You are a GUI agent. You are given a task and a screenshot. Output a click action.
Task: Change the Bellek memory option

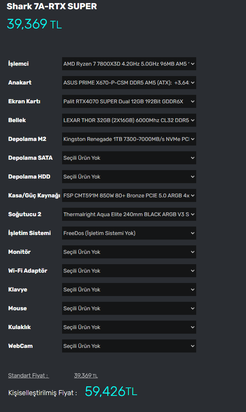(x=129, y=120)
